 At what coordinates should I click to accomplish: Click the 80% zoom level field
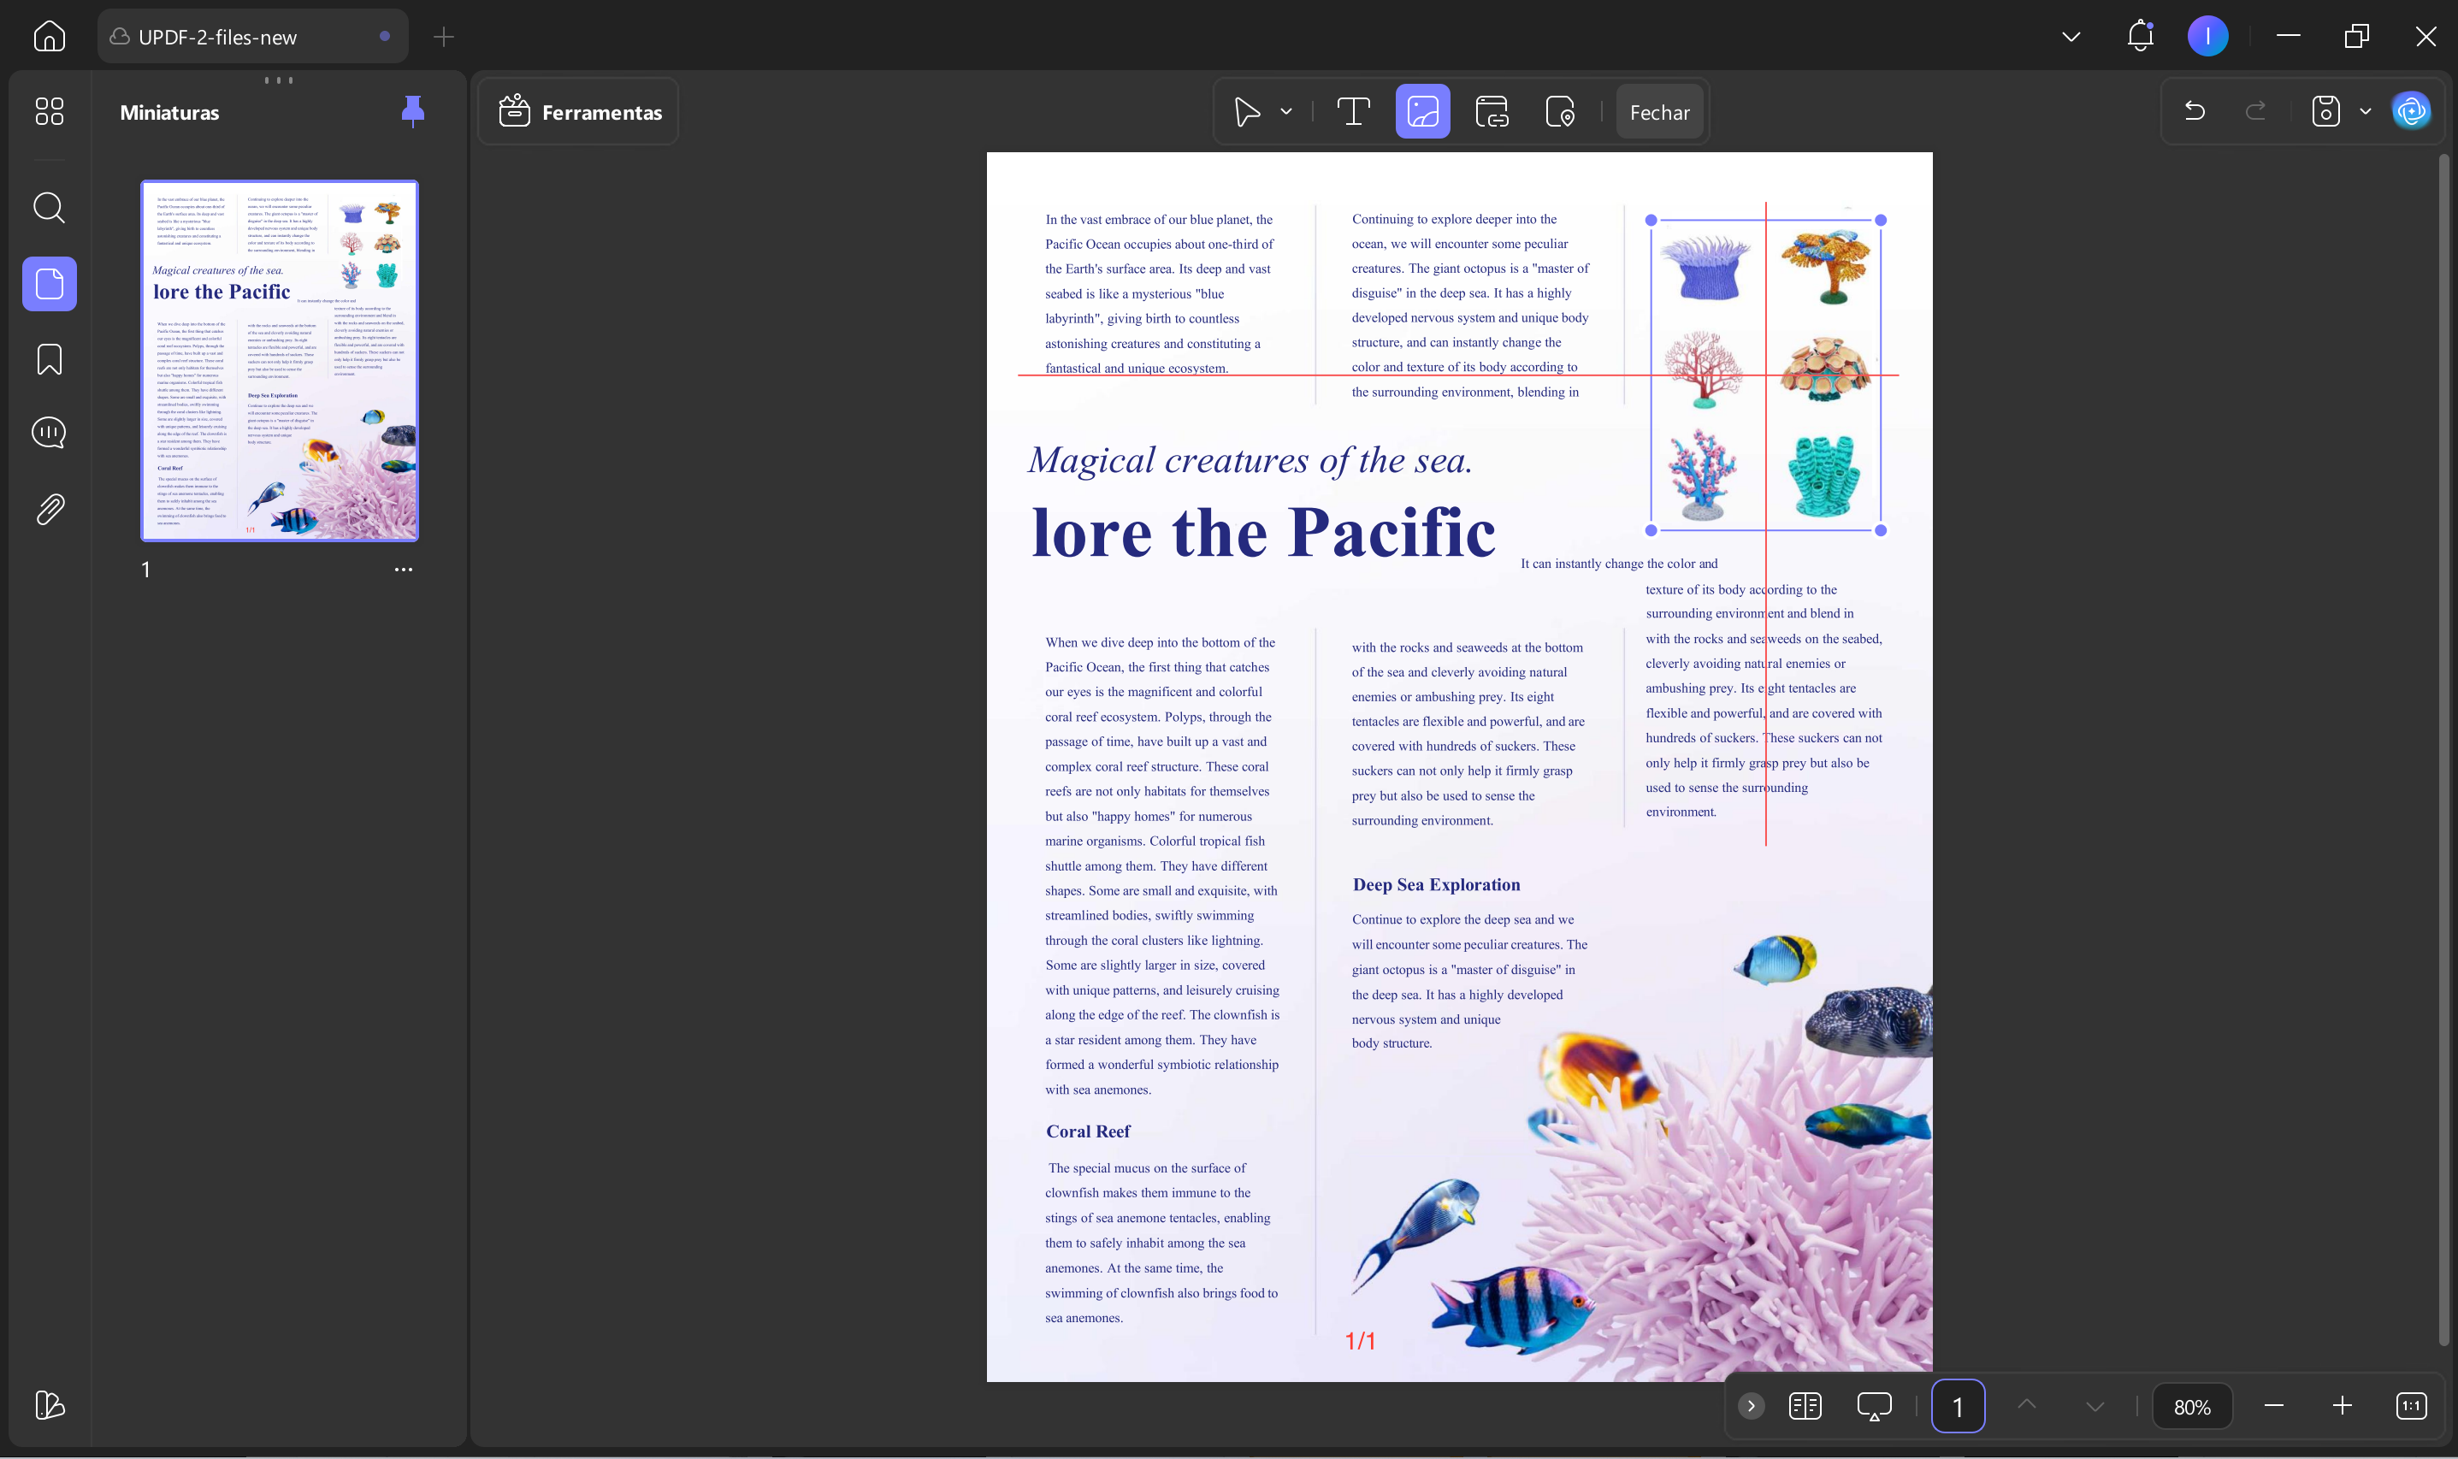[x=2191, y=1407]
